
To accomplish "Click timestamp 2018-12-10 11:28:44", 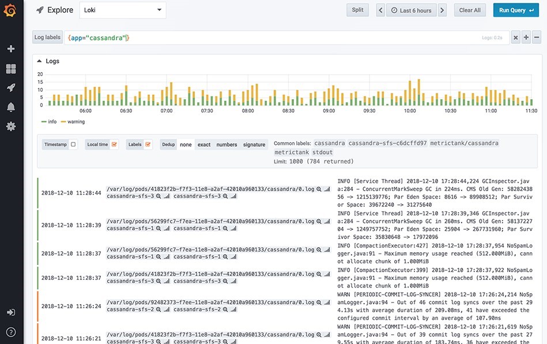I will (71, 193).
